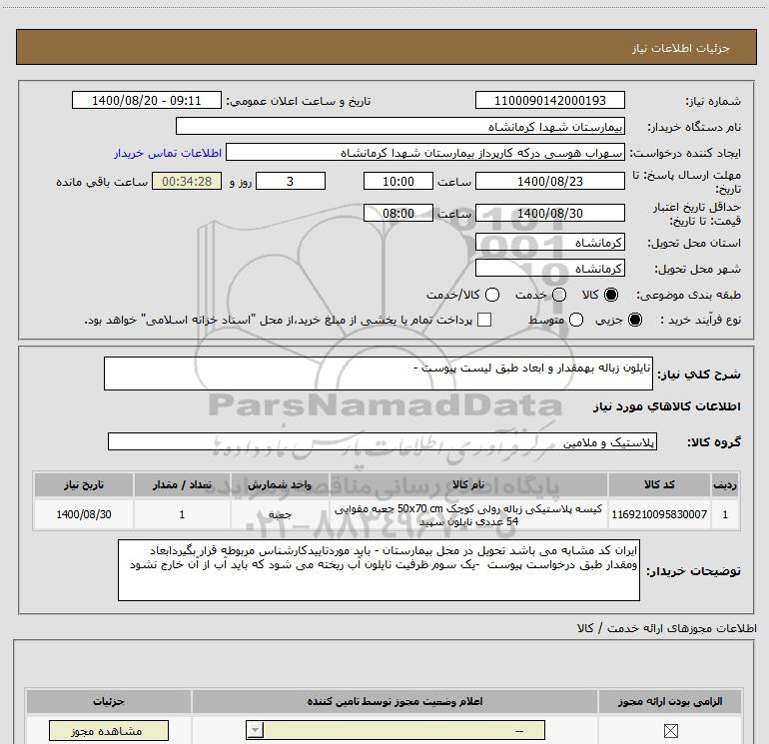Viewport: 769px width, 744px height.
Task: Click the اطلاعات مجوزهای ارائه خدمت / کالا heading
Action: (666, 628)
